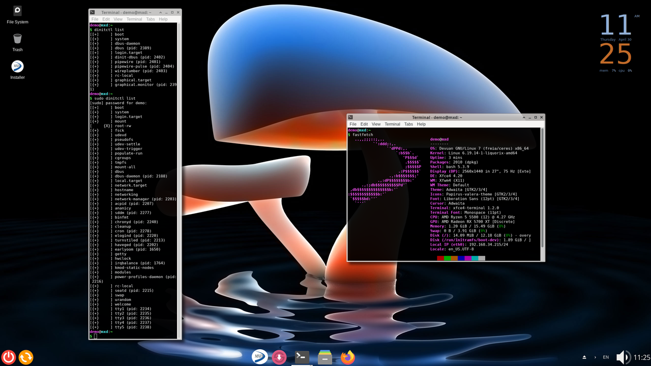Click the 'Local IP (eth0)' line
651x366 pixels.
point(469,245)
